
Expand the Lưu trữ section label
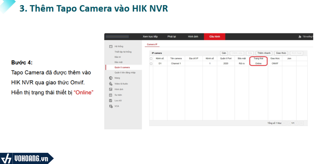click(118, 101)
